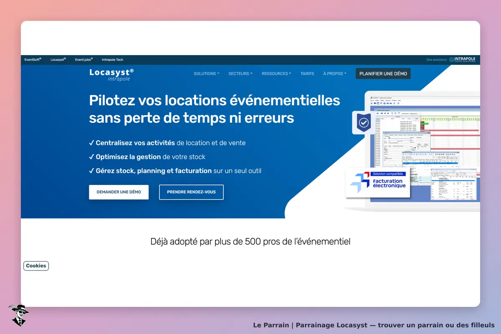Click 'Optimisez la gestion' bullet text
The image size is (501, 334).
click(128, 157)
